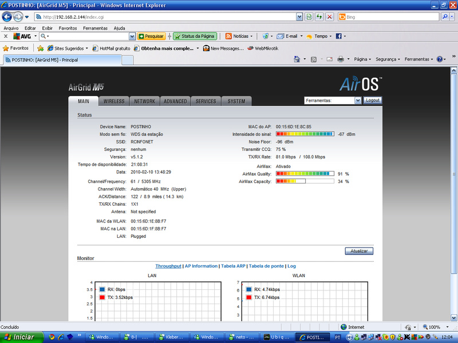Refresh the page using the green arrows icon
Image resolution: width=458 pixels, height=343 pixels.
319,17
